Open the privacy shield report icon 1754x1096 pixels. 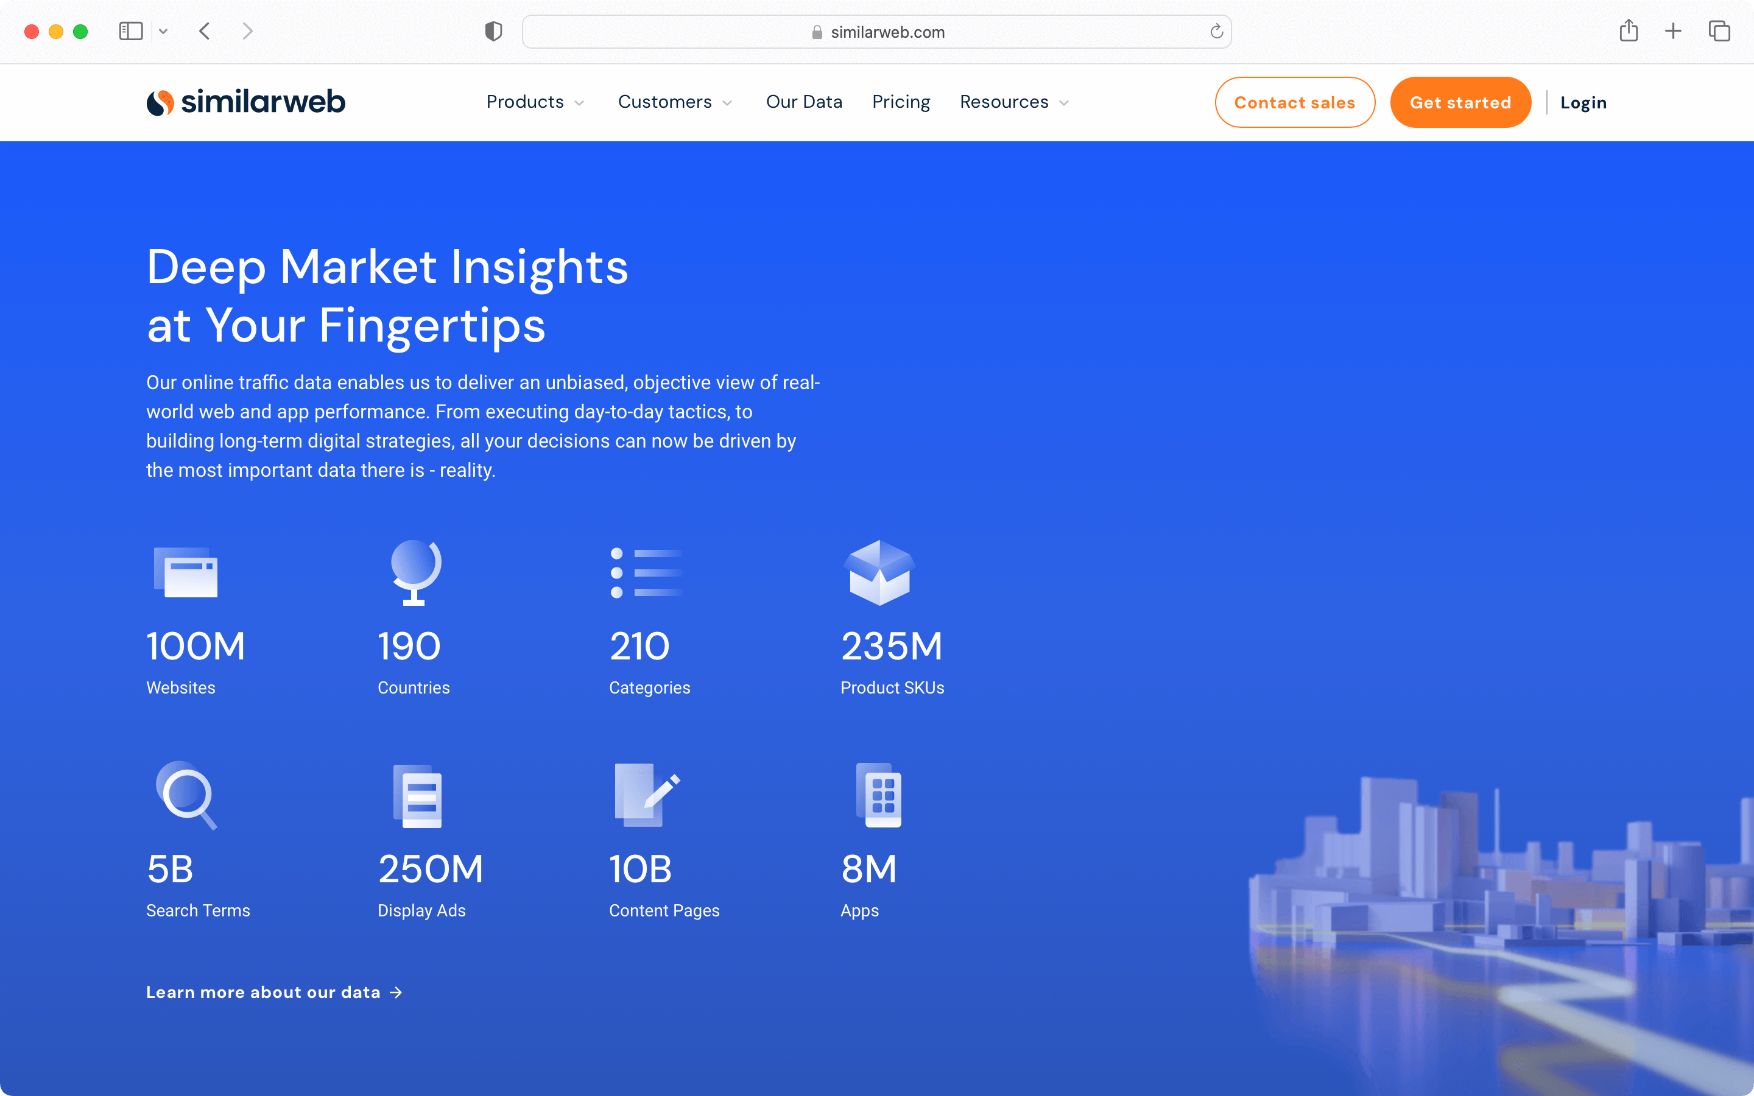tap(493, 31)
